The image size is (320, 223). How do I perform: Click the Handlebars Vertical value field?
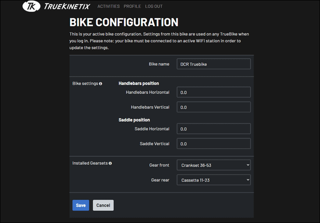214,107
